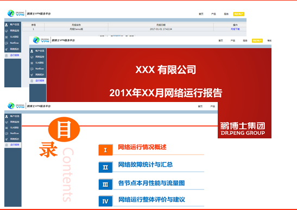Click 鹏博士VPN服务平台 title in contents window
The width and height of the screenshot is (297, 210).
tap(39, 106)
